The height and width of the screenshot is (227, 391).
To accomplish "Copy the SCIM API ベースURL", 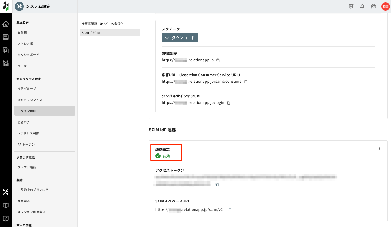I will [x=230, y=210].
